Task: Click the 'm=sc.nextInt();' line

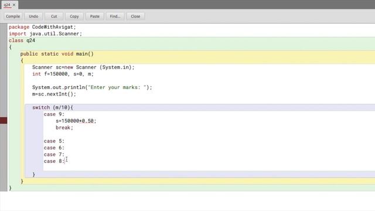Action: (x=54, y=94)
